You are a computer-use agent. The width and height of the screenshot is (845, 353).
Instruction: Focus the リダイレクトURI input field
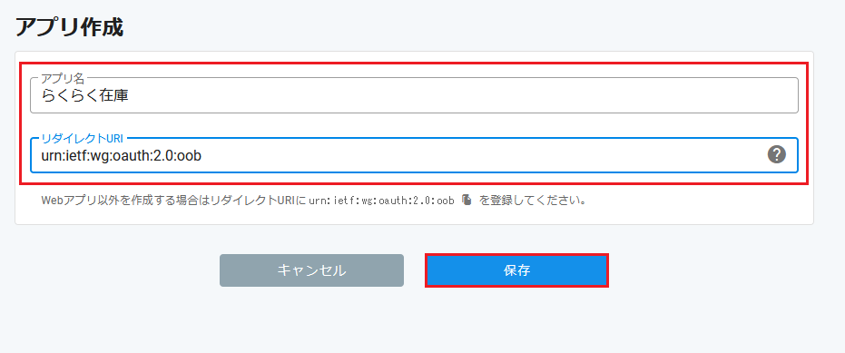coord(414,155)
